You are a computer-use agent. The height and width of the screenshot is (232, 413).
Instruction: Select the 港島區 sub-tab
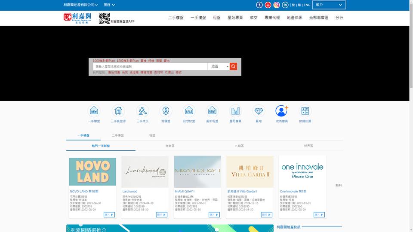click(170, 146)
